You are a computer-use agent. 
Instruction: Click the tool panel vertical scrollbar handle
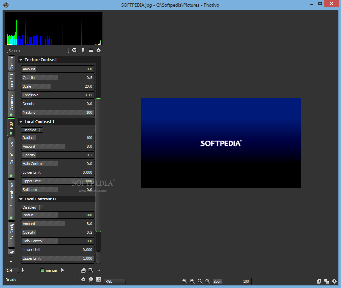98,165
